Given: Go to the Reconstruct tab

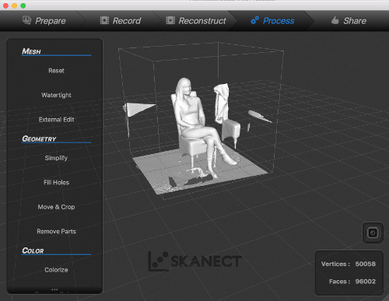Looking at the screenshot, I should pos(196,21).
